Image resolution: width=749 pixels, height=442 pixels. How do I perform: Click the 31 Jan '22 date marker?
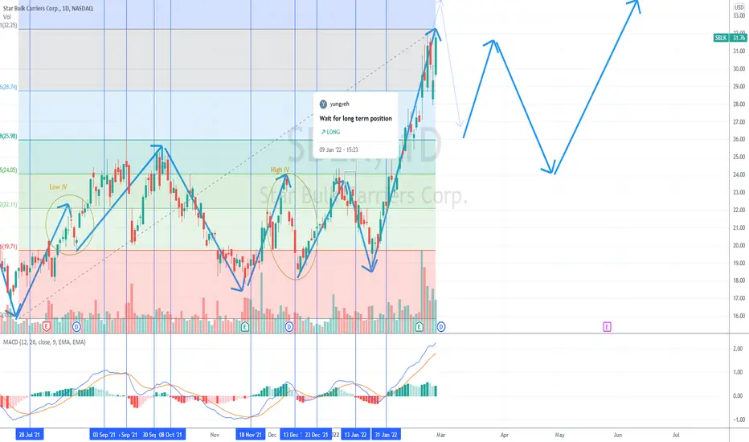point(386,434)
